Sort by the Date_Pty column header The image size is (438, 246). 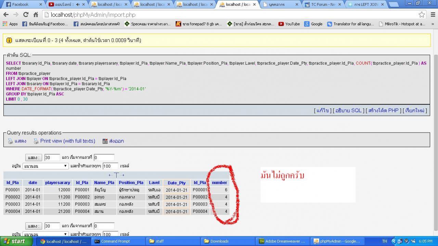pos(177,183)
